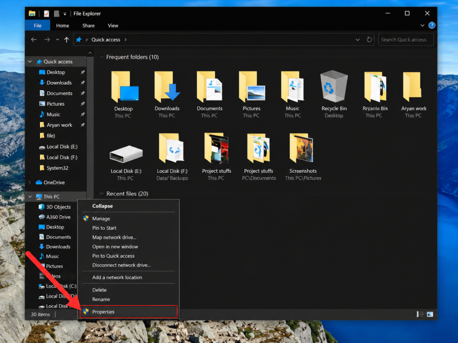
Task: Click the Quick access breadcrumb in address bar
Action: pyautogui.click(x=106, y=39)
